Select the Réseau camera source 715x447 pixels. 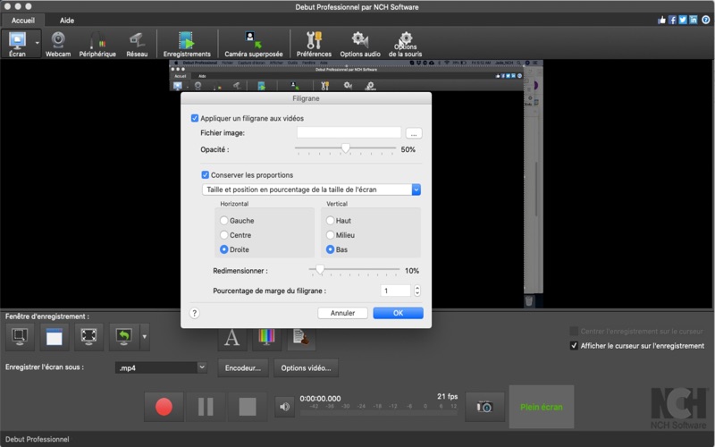coord(137,44)
